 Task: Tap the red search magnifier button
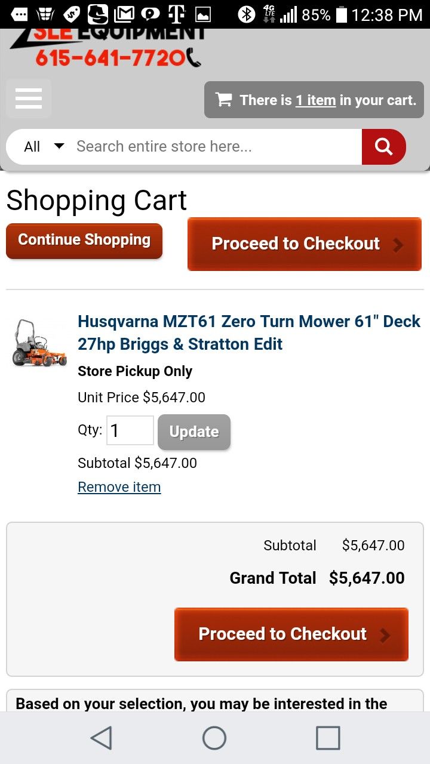tap(383, 146)
